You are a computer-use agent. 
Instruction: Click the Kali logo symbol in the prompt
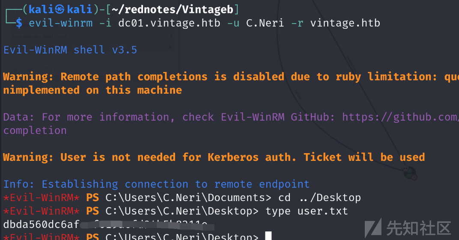coord(60,10)
